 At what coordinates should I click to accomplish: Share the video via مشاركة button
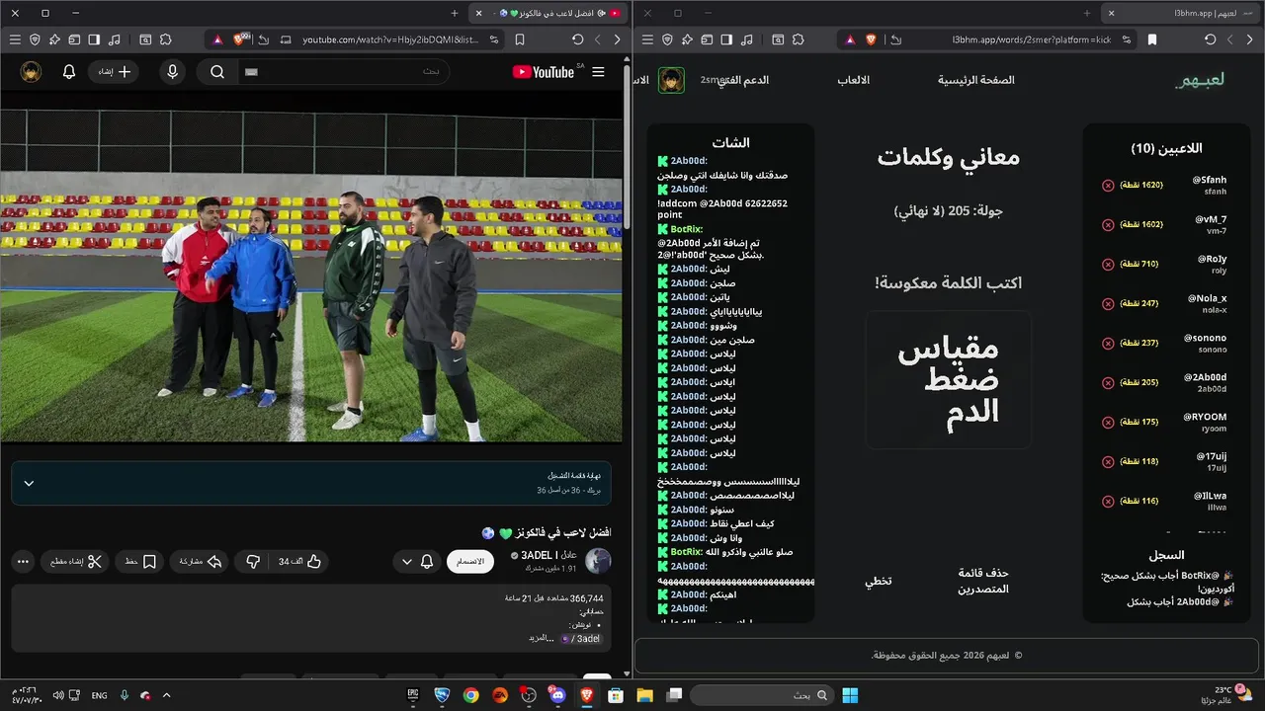tap(199, 562)
